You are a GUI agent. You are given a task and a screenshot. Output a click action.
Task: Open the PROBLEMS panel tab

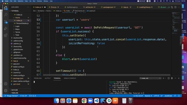pos(38,78)
